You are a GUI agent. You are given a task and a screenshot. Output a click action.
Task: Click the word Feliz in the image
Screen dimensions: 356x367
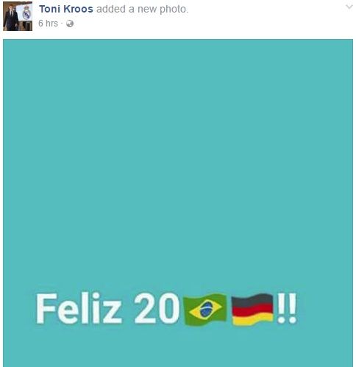coord(79,308)
